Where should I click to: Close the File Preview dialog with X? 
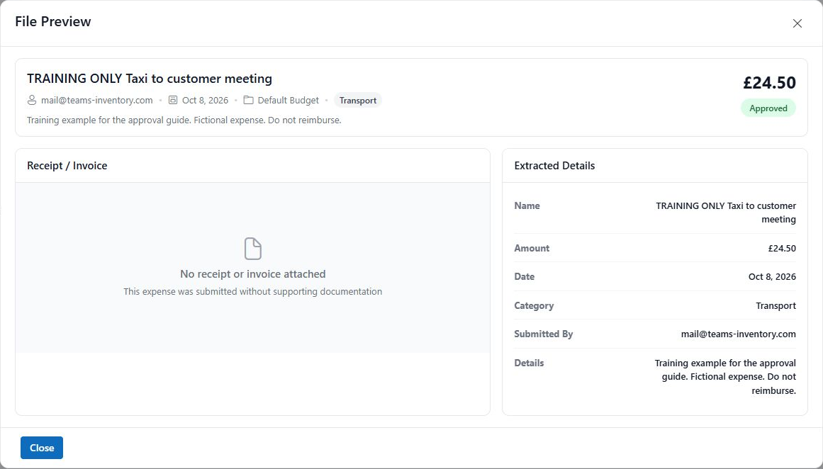[797, 23]
